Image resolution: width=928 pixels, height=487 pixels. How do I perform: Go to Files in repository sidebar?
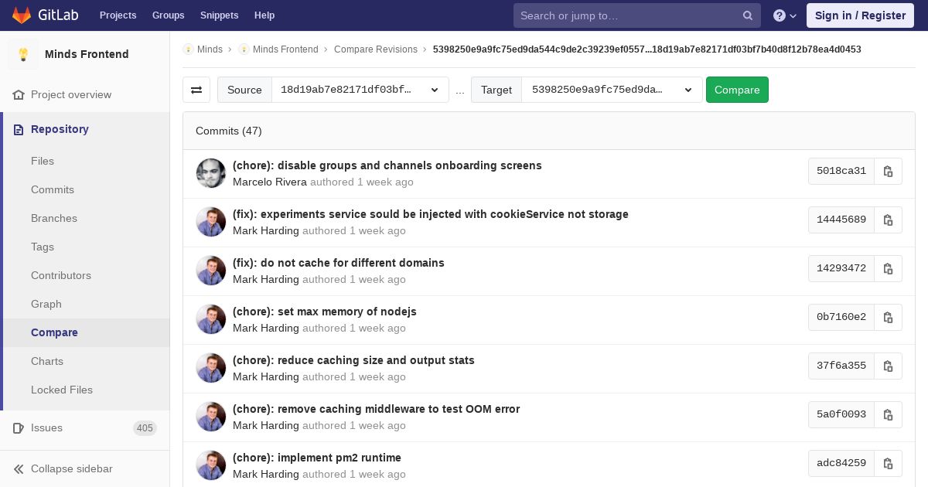point(43,161)
